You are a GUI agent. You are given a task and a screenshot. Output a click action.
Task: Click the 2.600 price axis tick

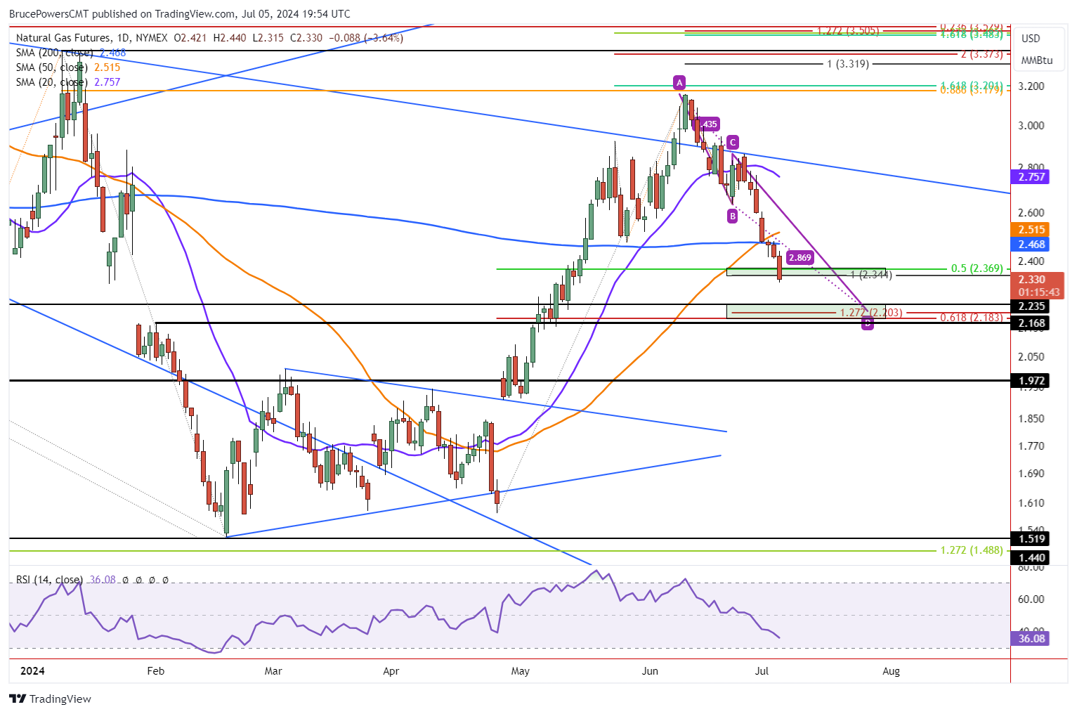pyautogui.click(x=1031, y=213)
